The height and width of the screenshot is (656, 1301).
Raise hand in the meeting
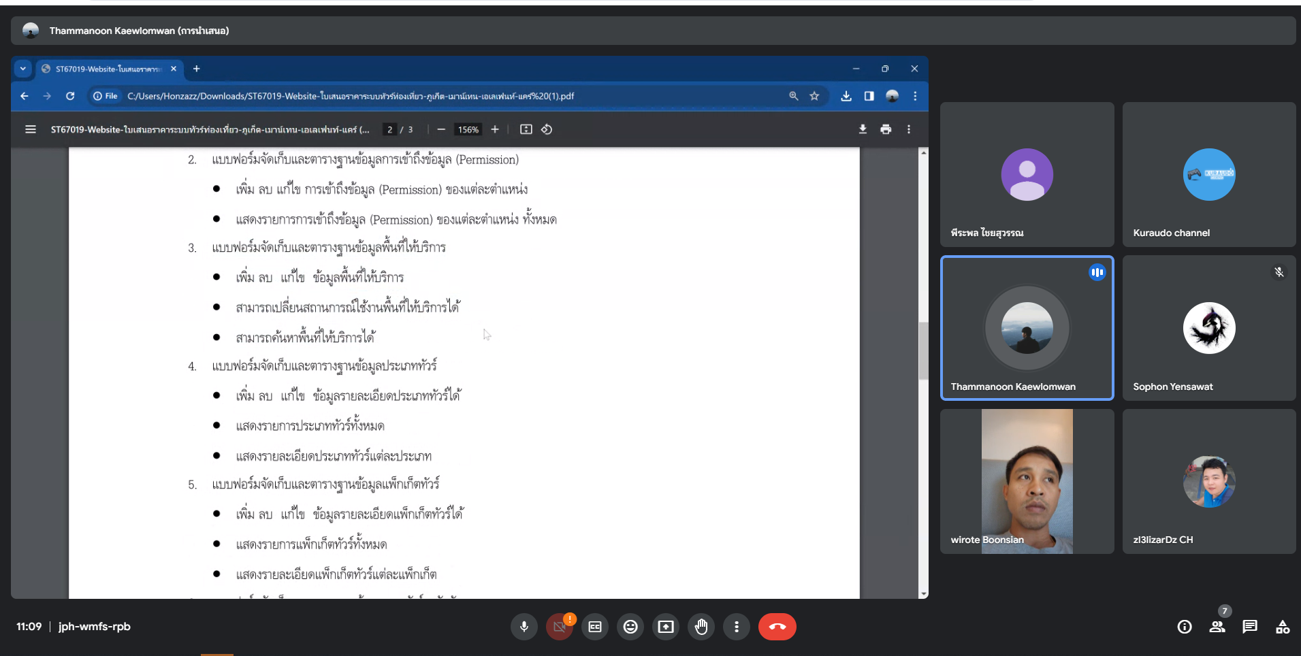701,627
